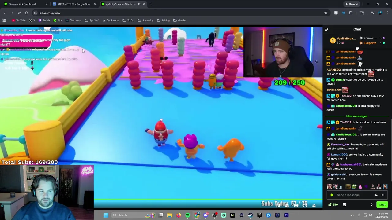Open the channel points shop icon
Image resolution: width=392 pixels, height=220 pixels.
click(x=344, y=205)
